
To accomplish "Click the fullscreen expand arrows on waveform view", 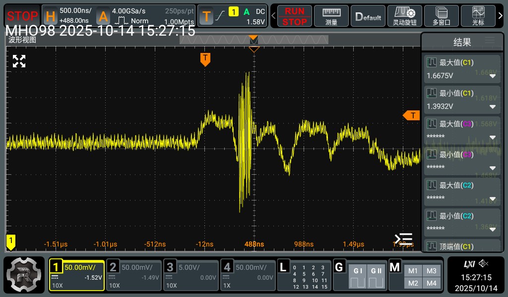I will [x=19, y=61].
